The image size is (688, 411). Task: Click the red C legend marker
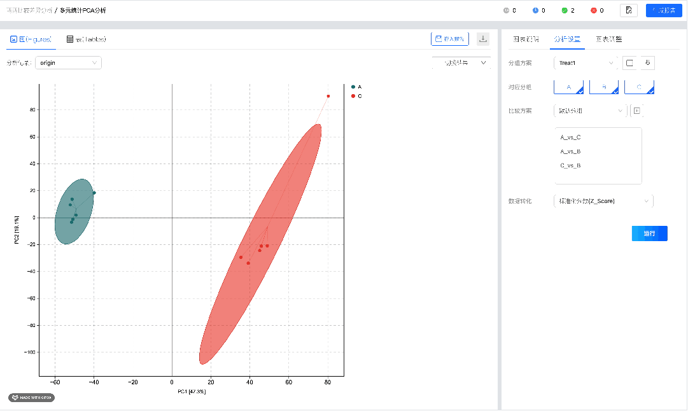click(x=353, y=96)
